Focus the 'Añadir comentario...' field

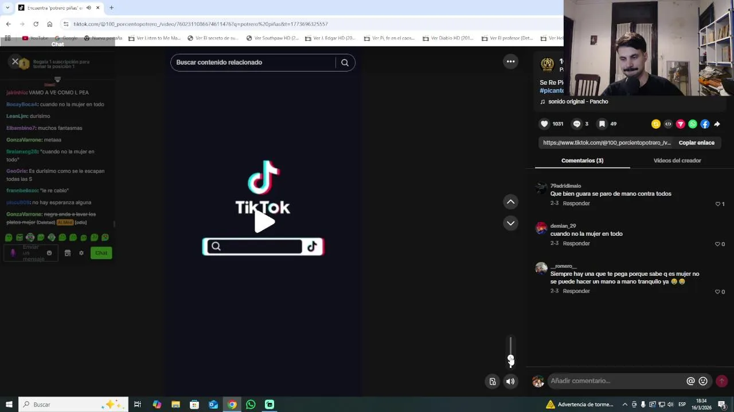(x=616, y=381)
